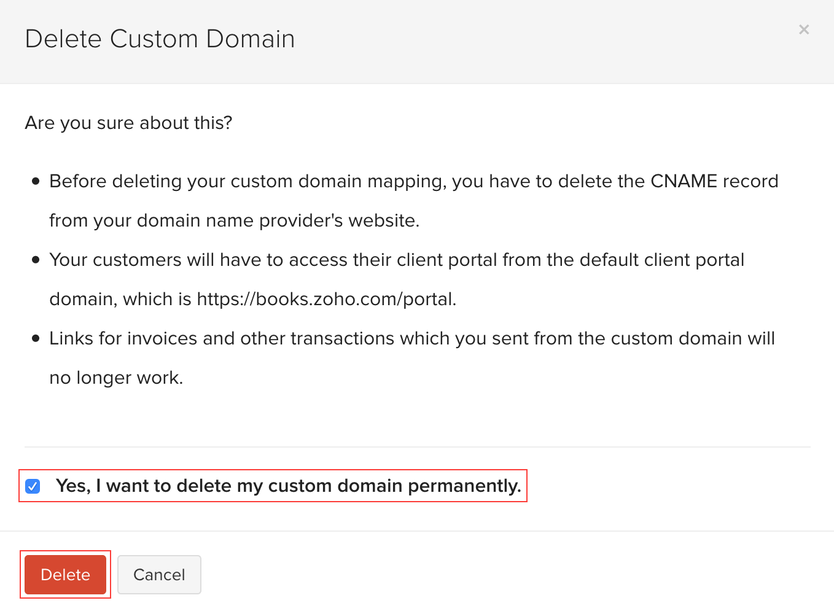Click the 'Are you sure about this?' text
Image resolution: width=834 pixels, height=614 pixels.
(128, 123)
